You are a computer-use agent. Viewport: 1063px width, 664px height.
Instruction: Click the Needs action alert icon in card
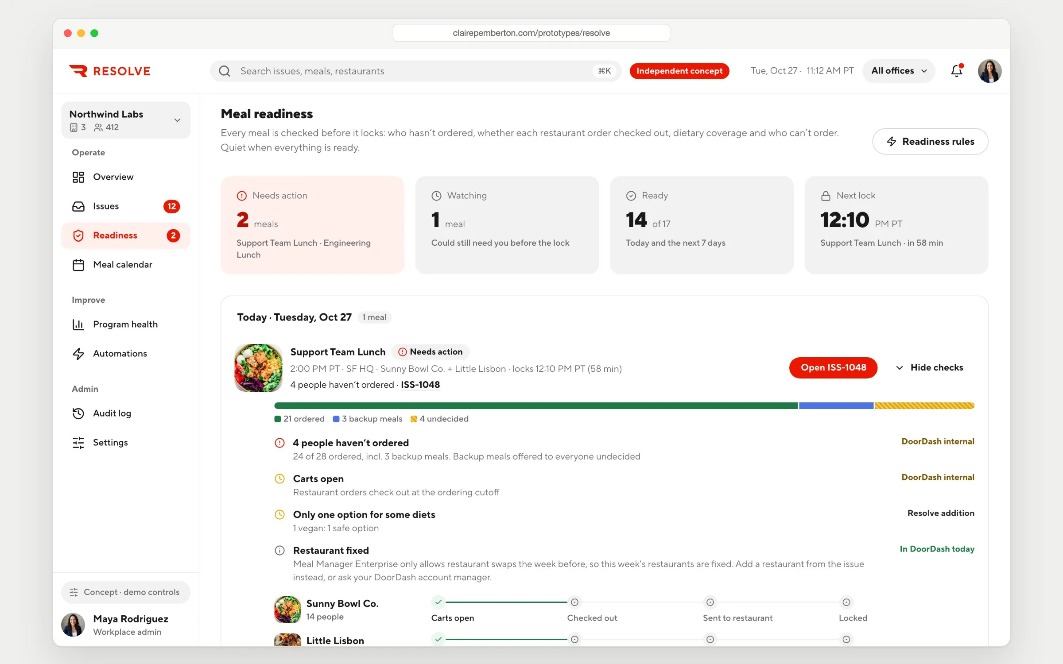tap(242, 196)
